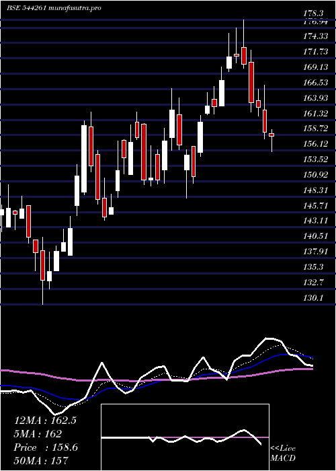The image size is (336, 471).
Task: Click the 148.31 price level label
Action: tap(316, 190)
